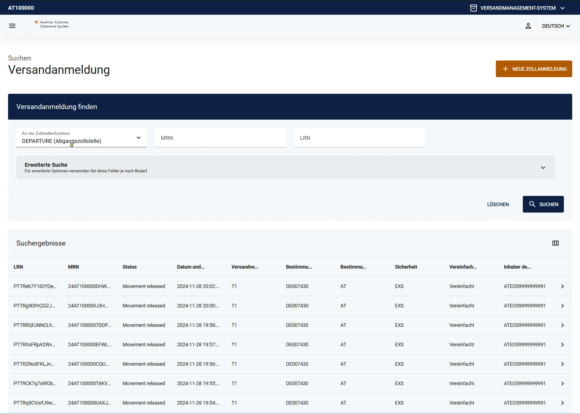This screenshot has height=414, width=580.
Task: Click the LÖSCHEN clear button
Action: [x=498, y=204]
